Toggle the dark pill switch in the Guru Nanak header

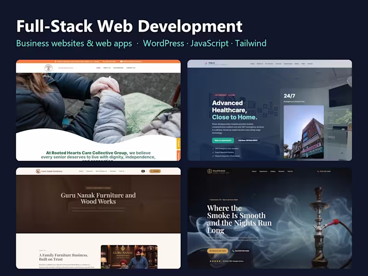point(143,171)
